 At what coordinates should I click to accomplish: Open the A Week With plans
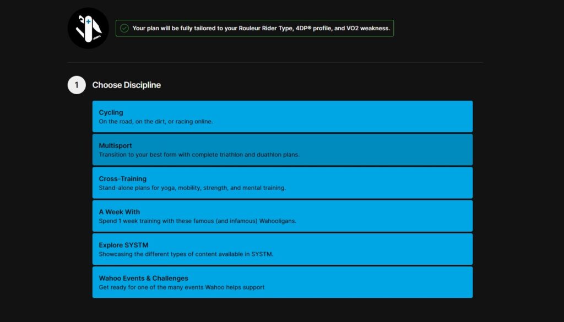pos(283,216)
